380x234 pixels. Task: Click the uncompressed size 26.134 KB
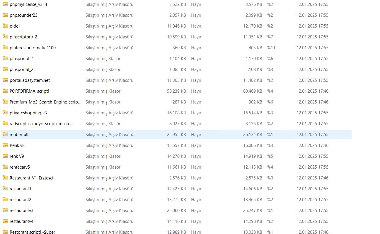(253, 135)
